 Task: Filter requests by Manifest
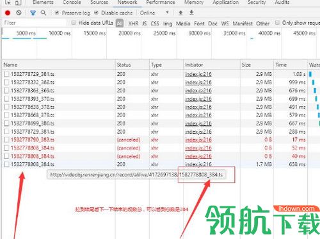click(x=243, y=24)
